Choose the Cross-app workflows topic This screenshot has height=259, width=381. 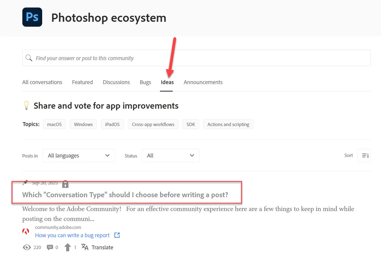click(x=153, y=124)
